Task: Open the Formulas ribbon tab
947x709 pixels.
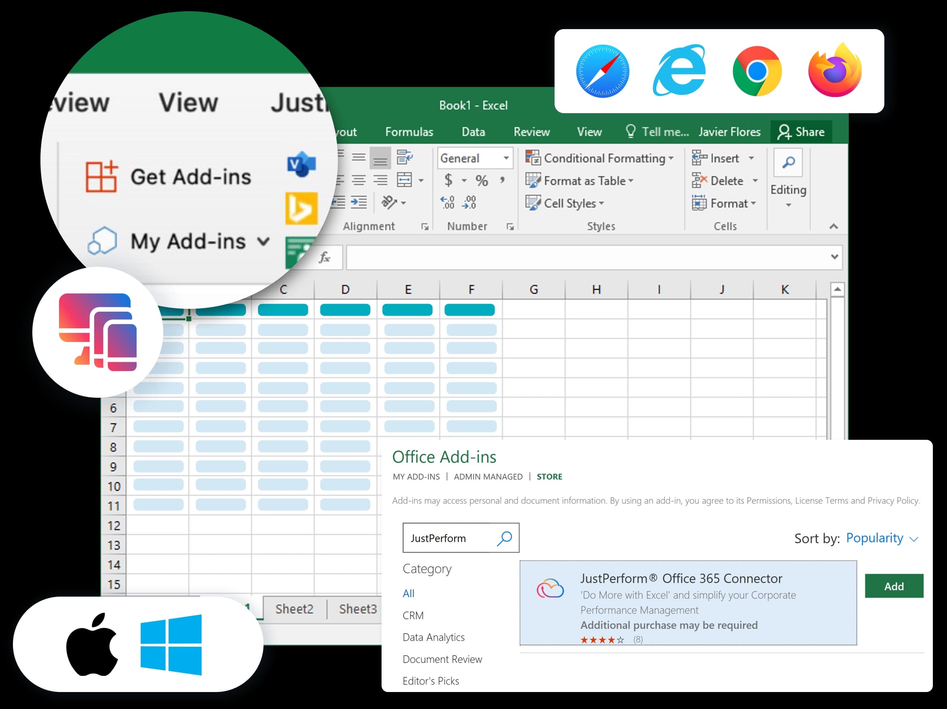Action: (x=409, y=132)
